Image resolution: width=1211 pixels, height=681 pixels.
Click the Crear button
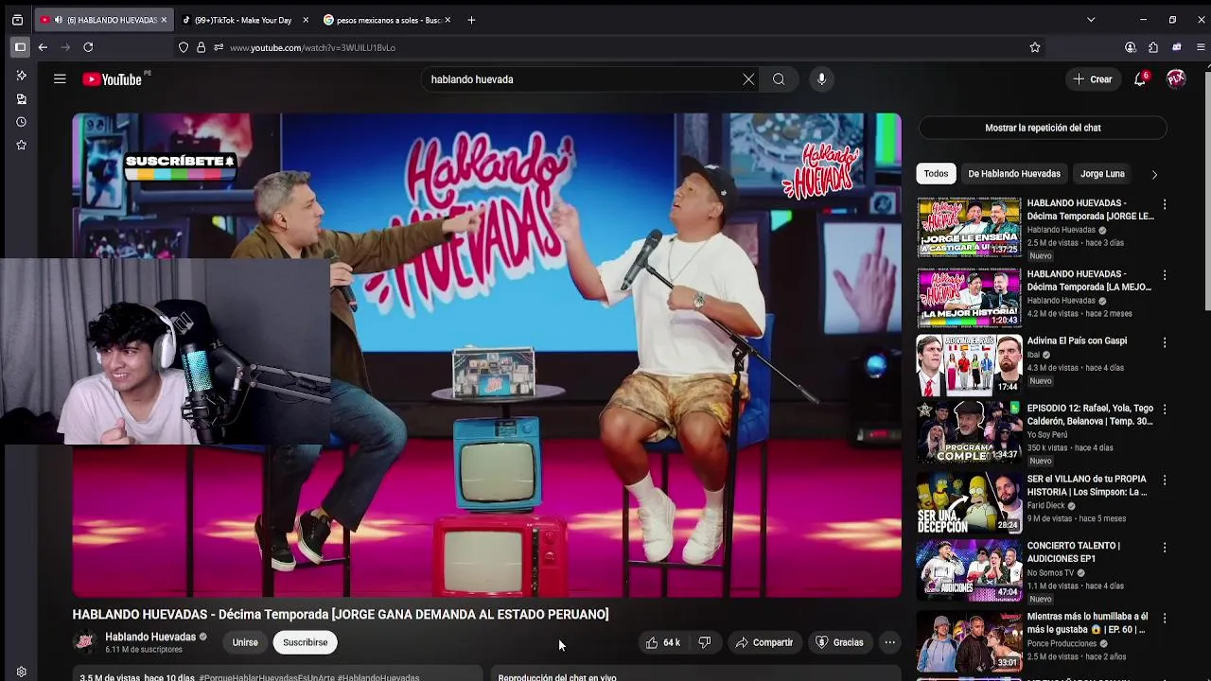pos(1093,79)
